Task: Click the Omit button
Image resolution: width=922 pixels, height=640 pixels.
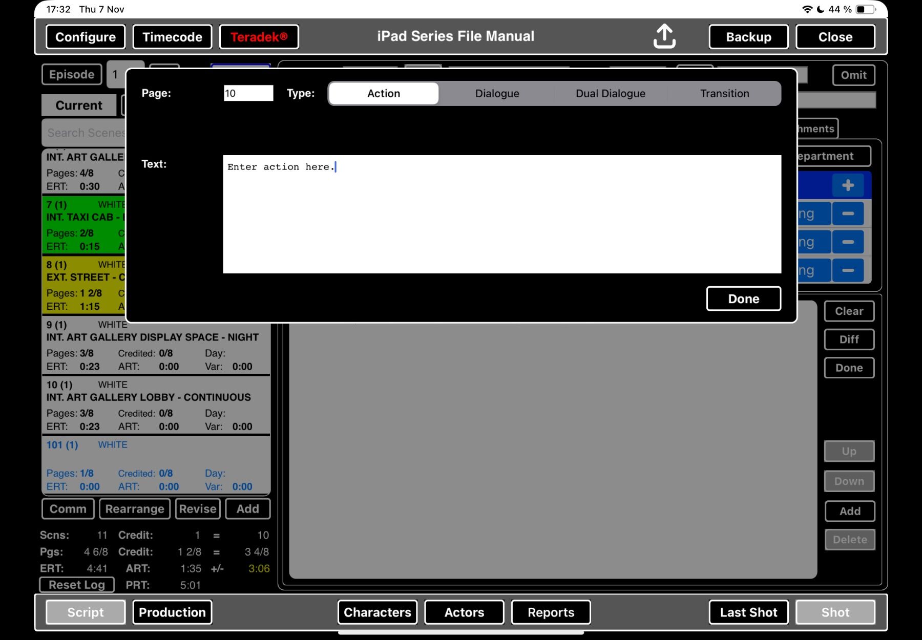Action: 853,75
